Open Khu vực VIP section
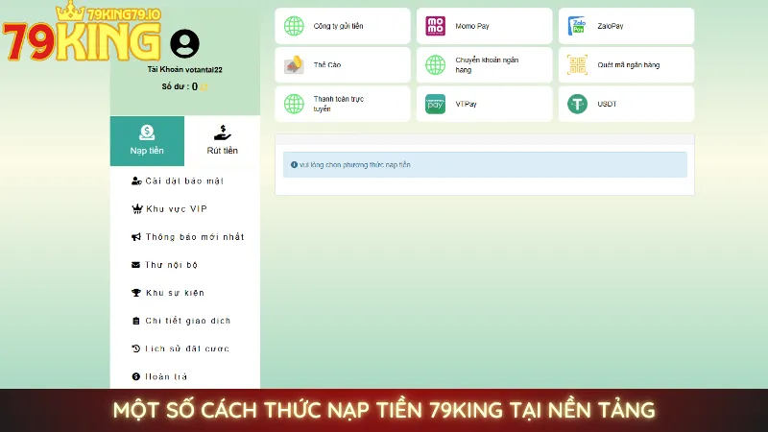 click(x=177, y=209)
